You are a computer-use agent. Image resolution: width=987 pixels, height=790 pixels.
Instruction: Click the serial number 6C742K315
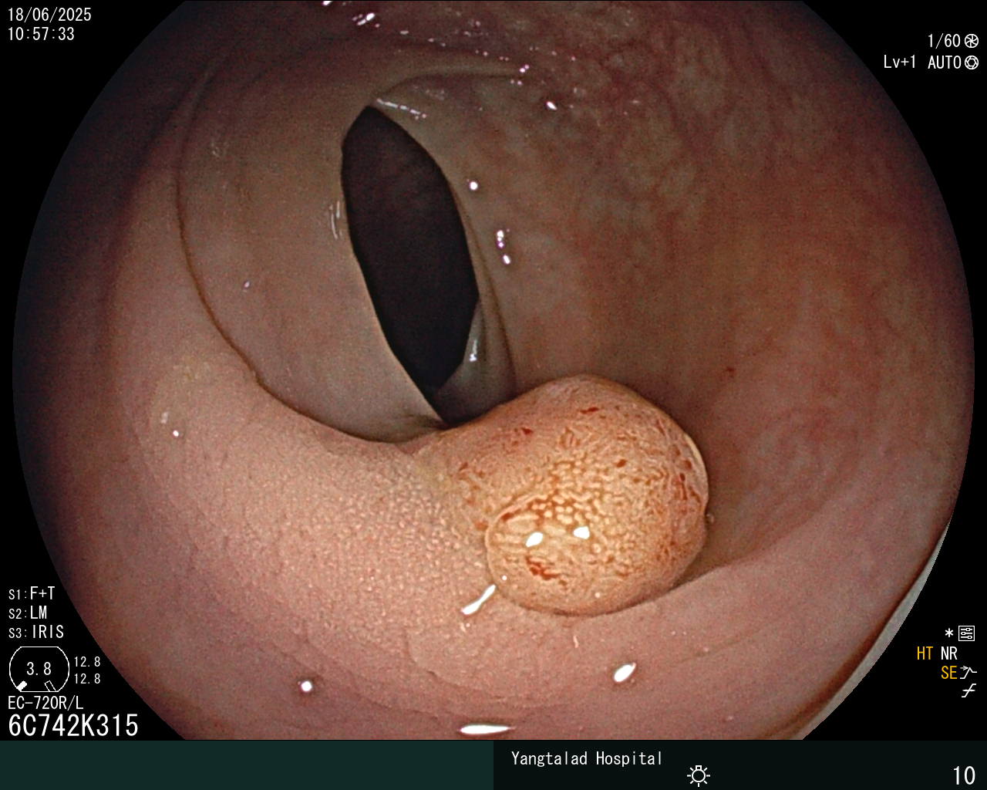coord(73,726)
